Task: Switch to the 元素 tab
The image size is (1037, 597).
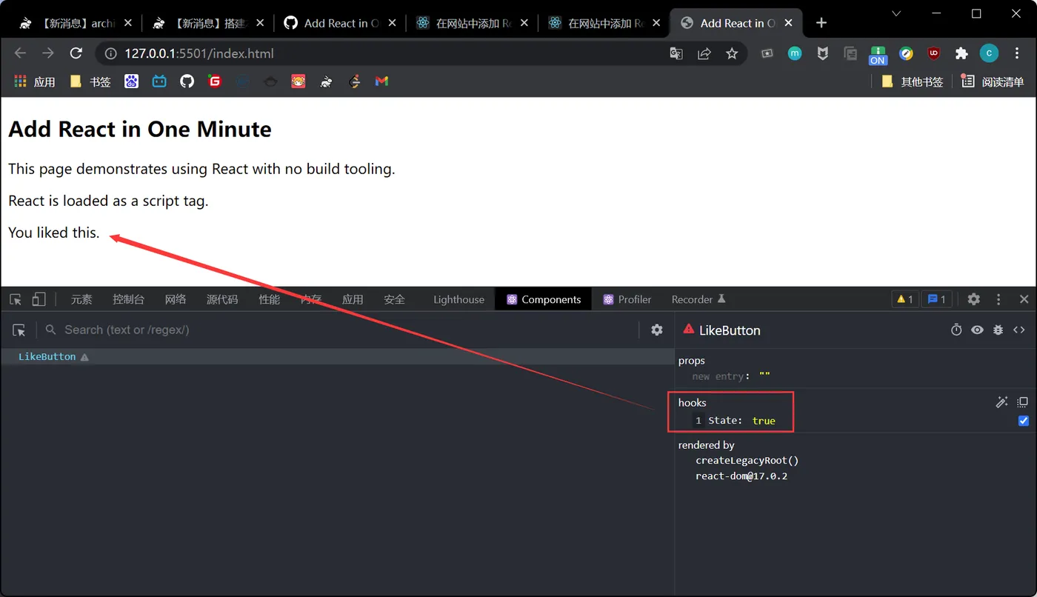Action: click(81, 299)
